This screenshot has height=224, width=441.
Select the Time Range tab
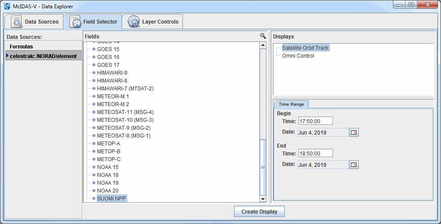coord(291,104)
